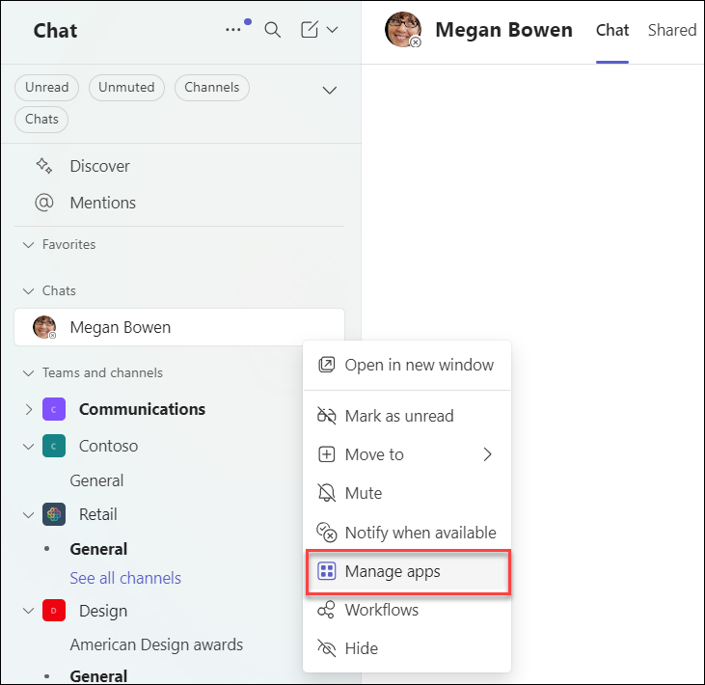Filter by Unread chip

tap(46, 87)
